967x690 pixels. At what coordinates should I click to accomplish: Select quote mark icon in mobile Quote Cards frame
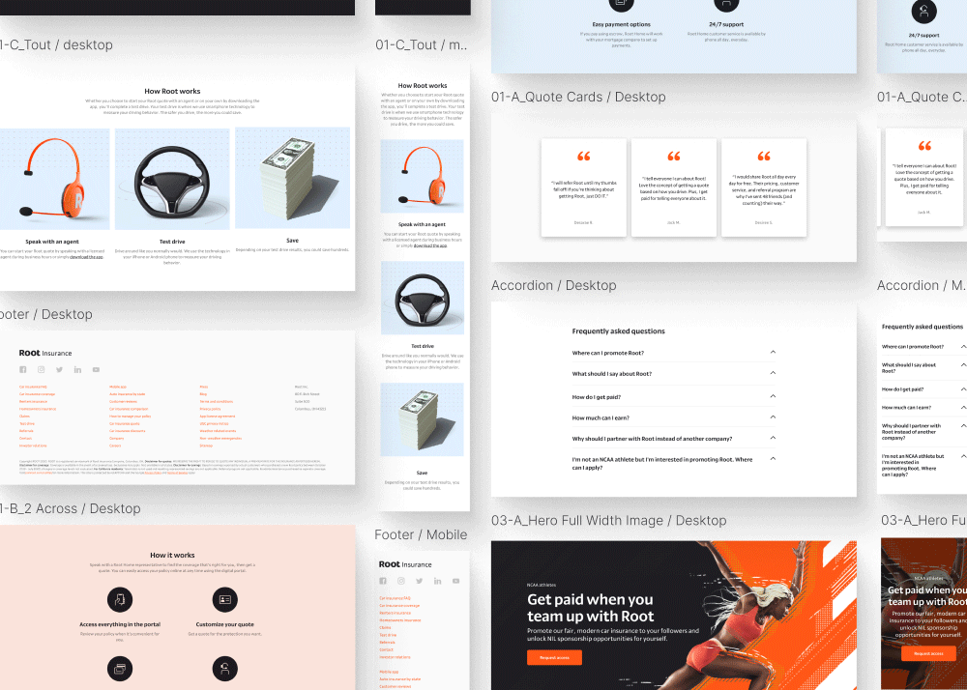point(924,146)
